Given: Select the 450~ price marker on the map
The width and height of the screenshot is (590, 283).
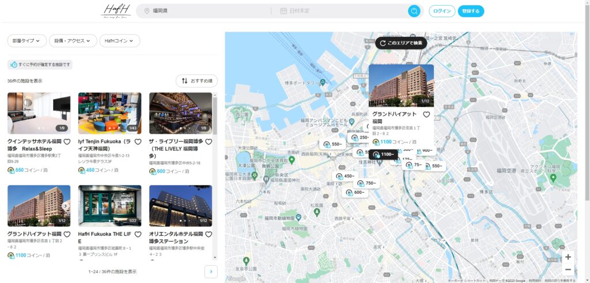Looking at the screenshot, I should (x=345, y=176).
